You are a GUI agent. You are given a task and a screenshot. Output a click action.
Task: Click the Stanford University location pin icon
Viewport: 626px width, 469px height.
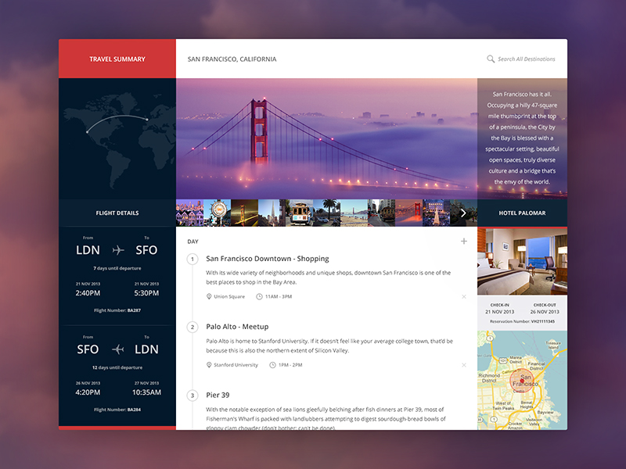[209, 365]
